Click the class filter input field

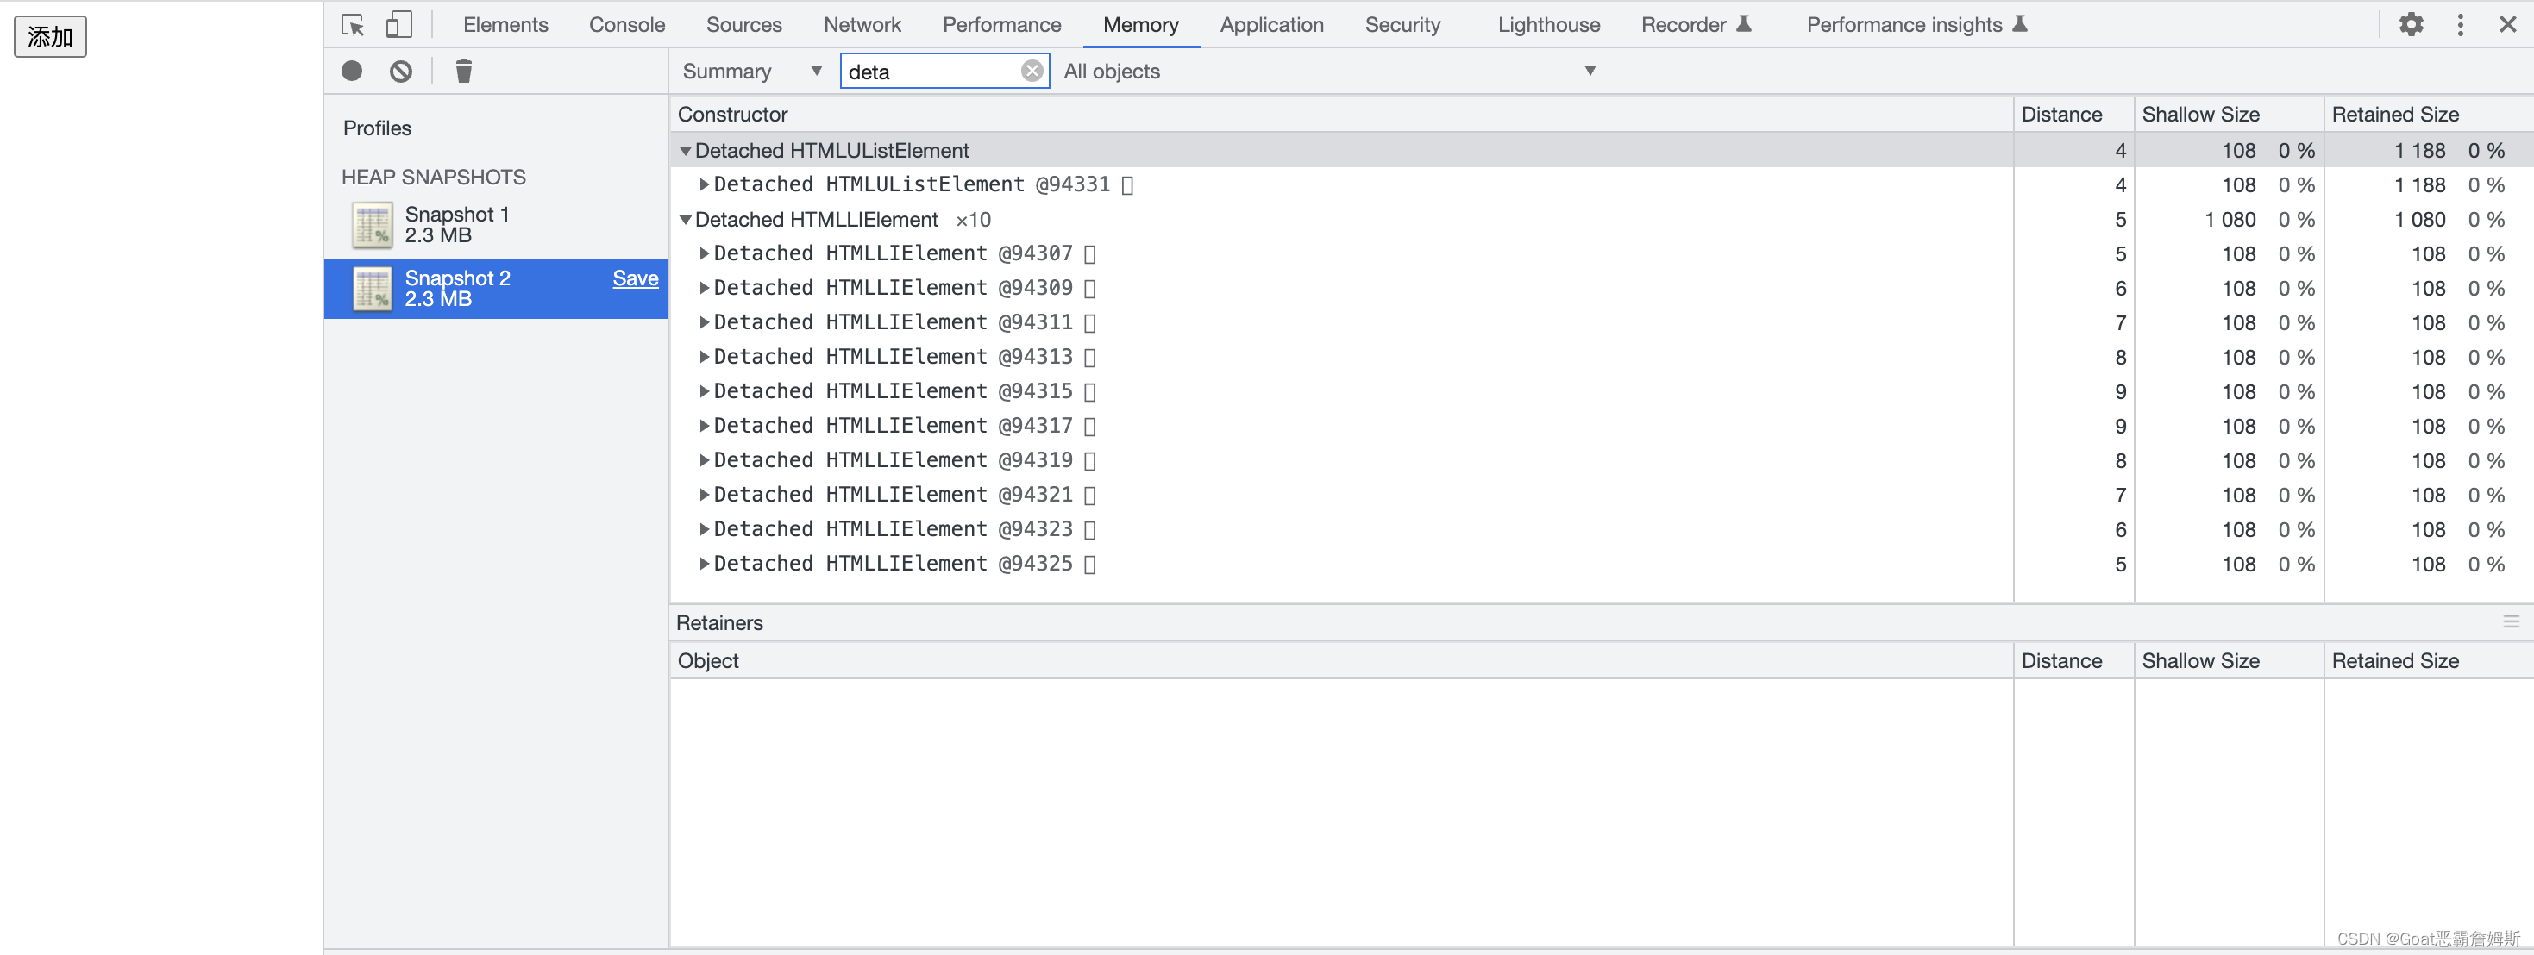[x=930, y=71]
